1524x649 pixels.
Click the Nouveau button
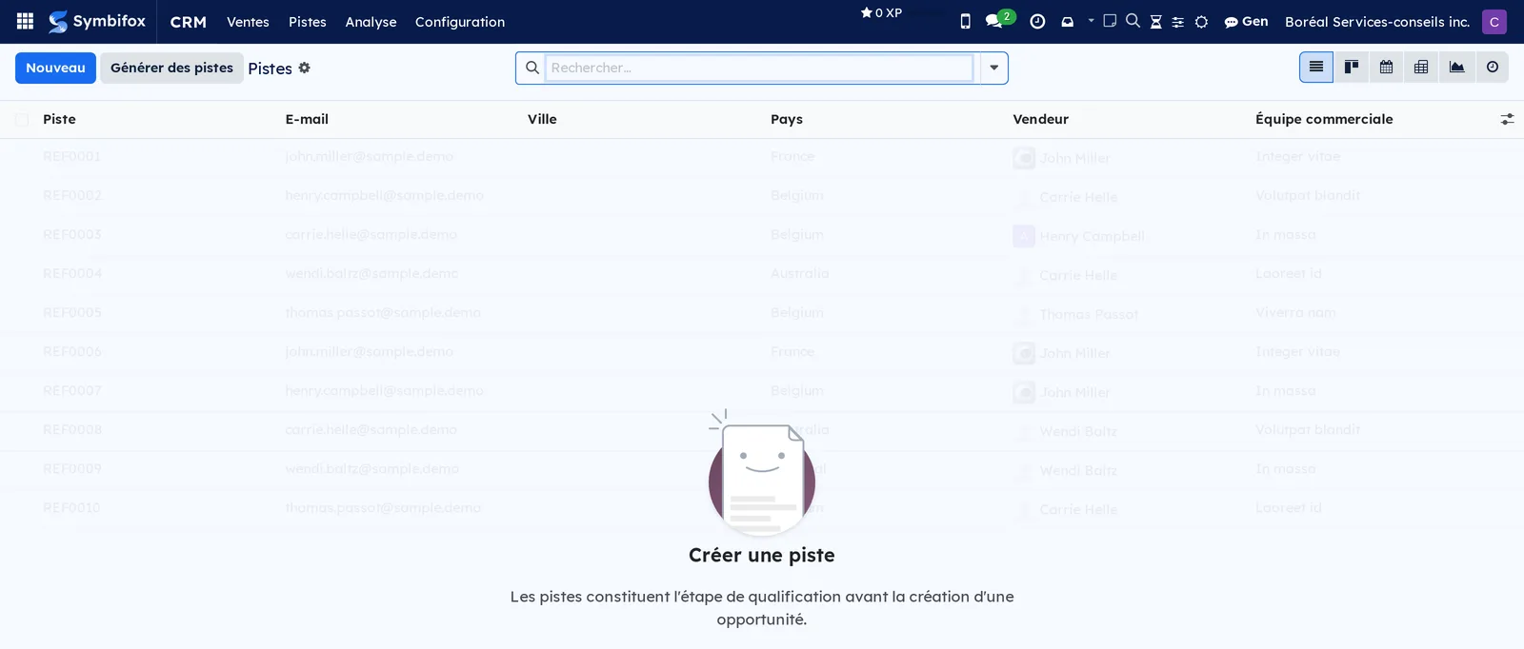click(55, 68)
